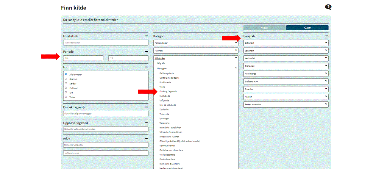Select the Skannet format radio button
This screenshot has width=376, height=169.
[x=66, y=79]
